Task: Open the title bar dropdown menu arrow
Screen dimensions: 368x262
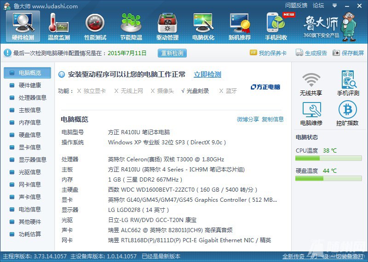Action: (335, 6)
